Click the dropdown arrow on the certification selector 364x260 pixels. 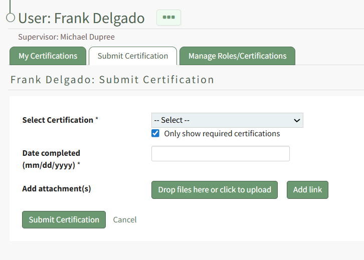(297, 121)
